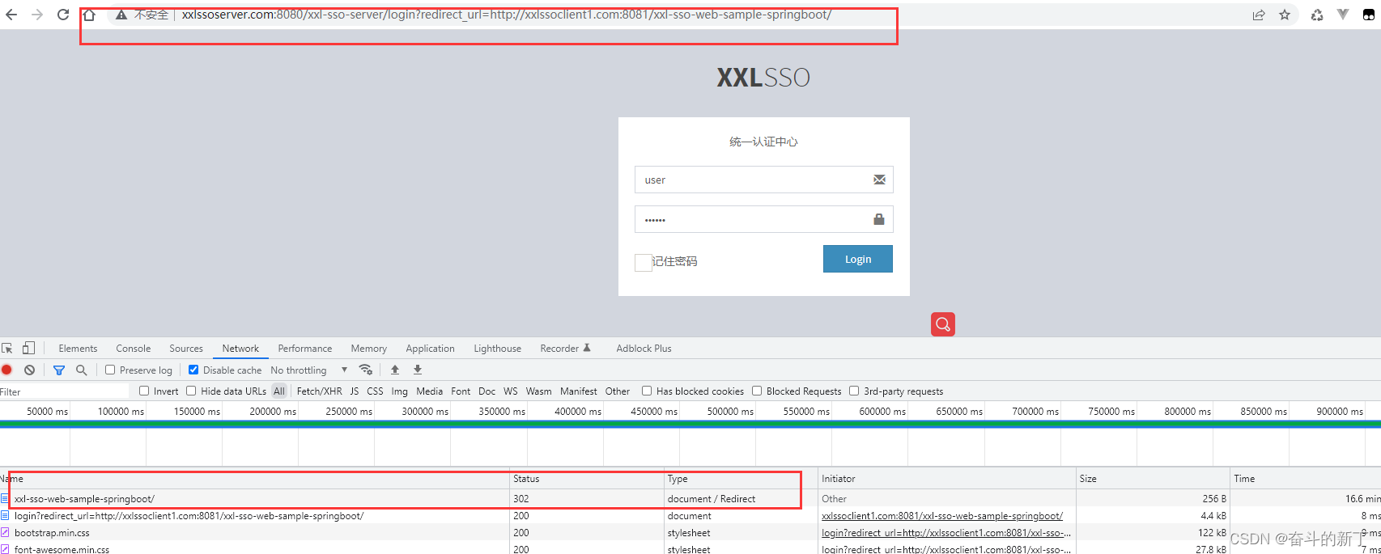Bookmark this page with the star
Viewport: 1381px width, 554px height.
1285,15
